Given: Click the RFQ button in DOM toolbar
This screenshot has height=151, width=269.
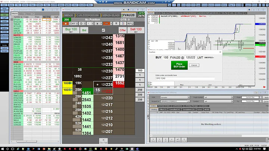Looking at the screenshot, I should point(130,24).
